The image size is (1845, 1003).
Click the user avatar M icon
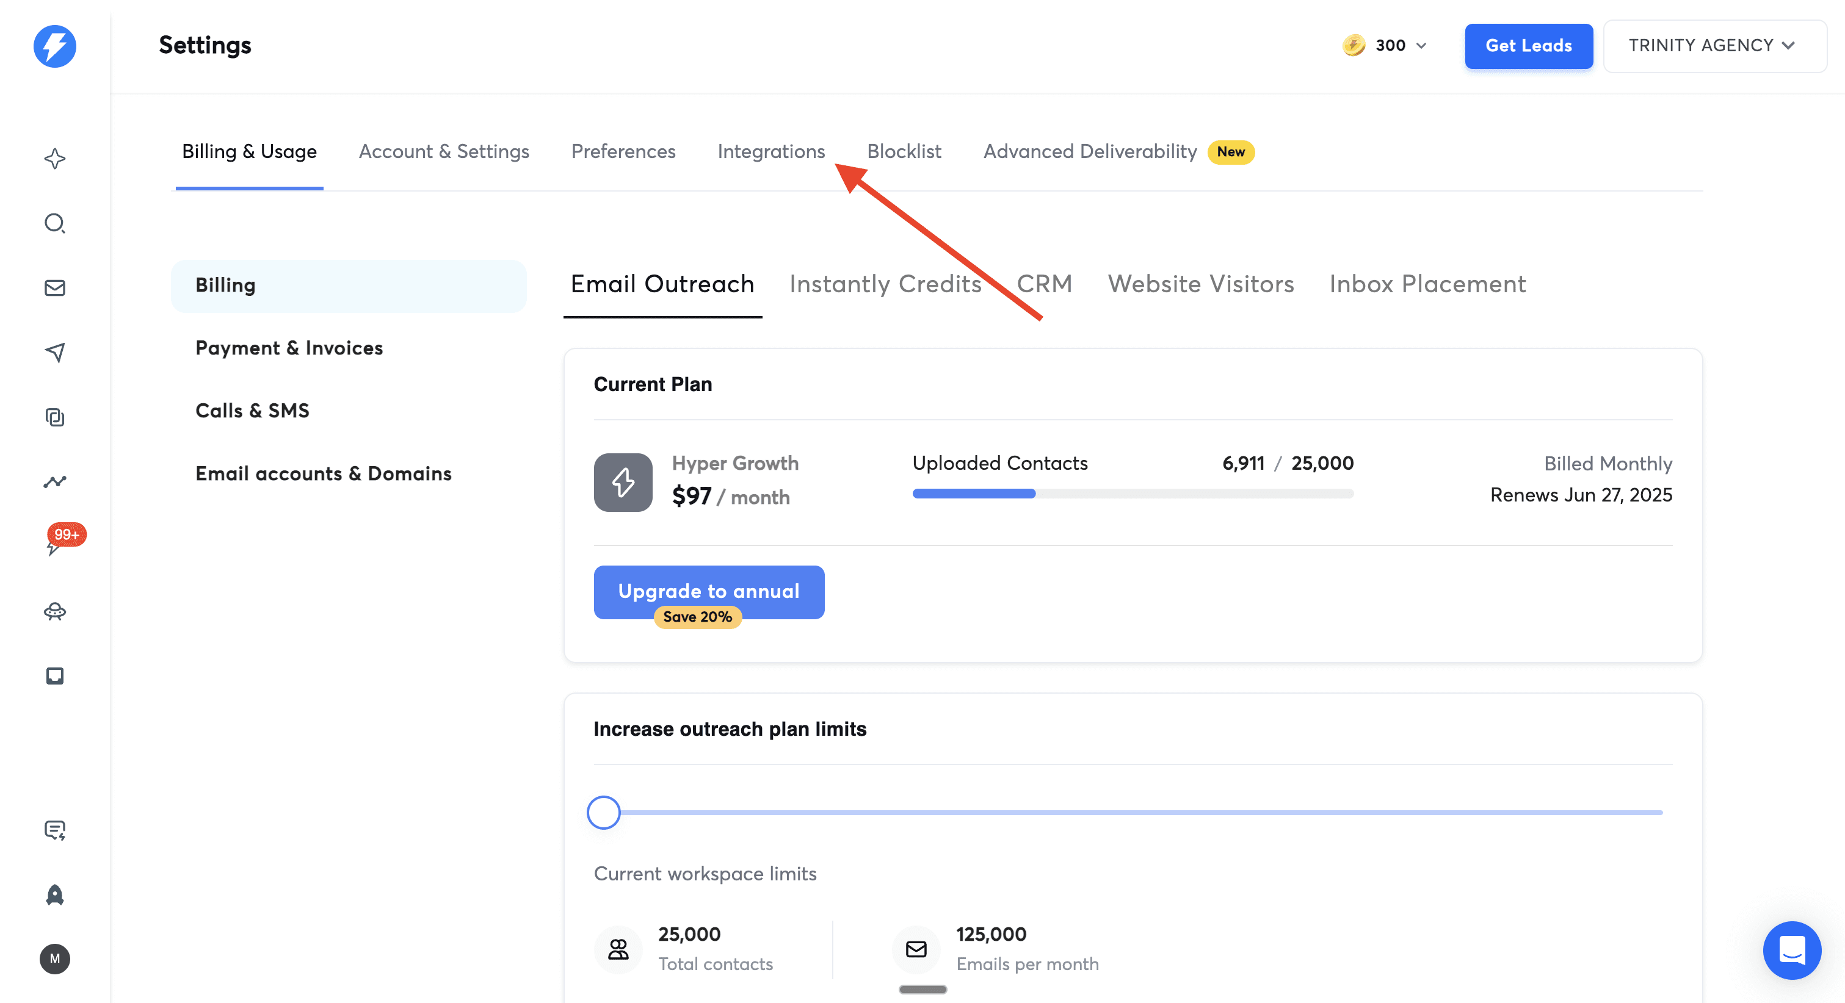point(54,958)
